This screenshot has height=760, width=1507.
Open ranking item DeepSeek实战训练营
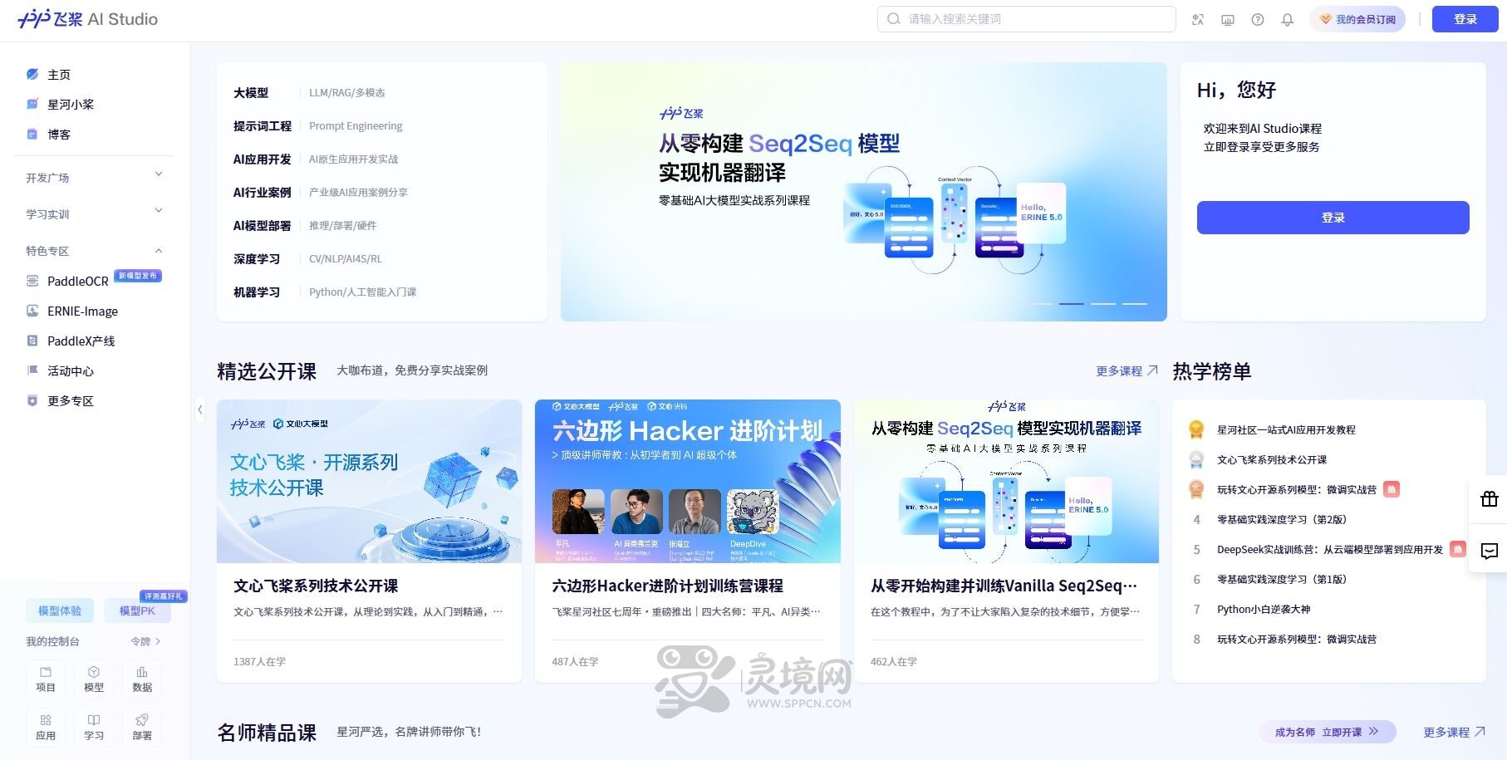[x=1330, y=550]
